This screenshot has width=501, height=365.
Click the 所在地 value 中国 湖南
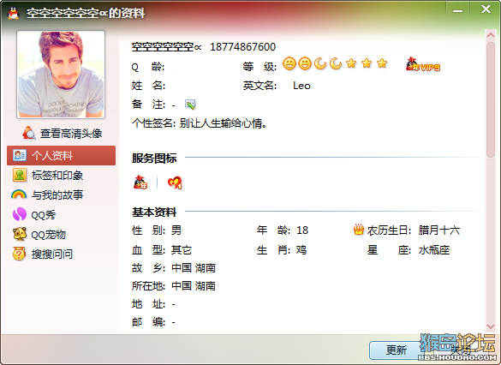[x=194, y=286]
